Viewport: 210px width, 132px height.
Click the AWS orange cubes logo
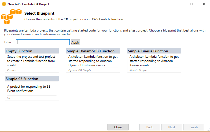coord(11,17)
